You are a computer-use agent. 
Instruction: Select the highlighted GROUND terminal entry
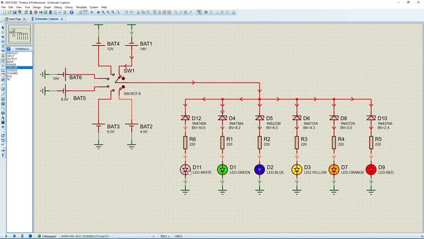[x=19, y=68]
